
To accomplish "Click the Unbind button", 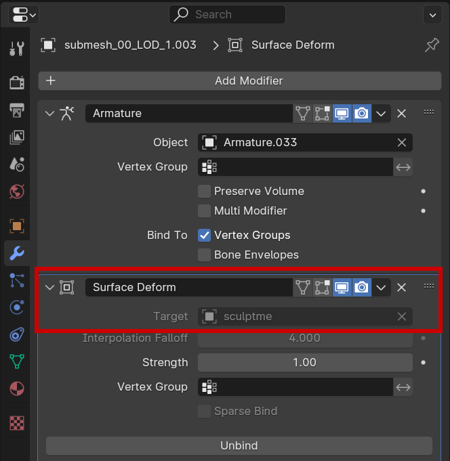I will (239, 446).
